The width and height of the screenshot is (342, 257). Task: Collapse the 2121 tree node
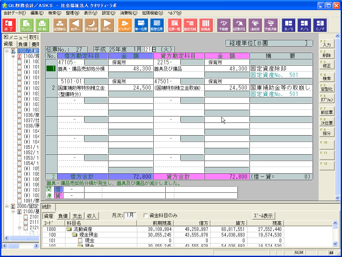point(19,228)
